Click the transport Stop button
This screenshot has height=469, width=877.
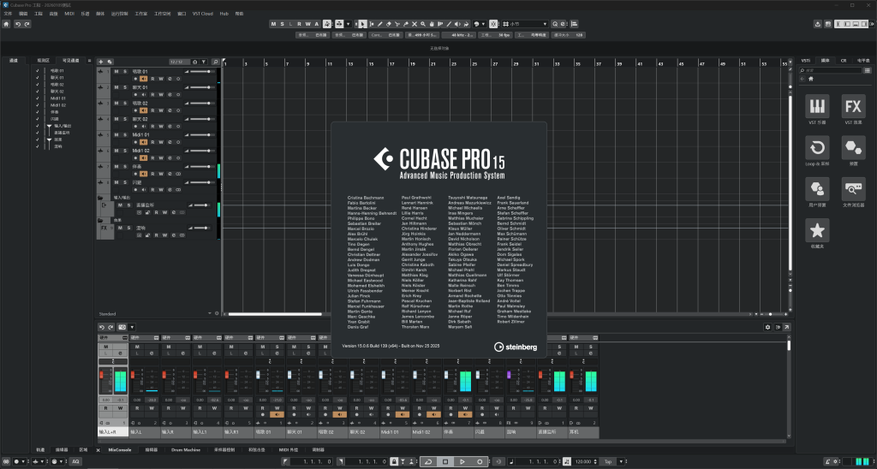click(x=445, y=462)
